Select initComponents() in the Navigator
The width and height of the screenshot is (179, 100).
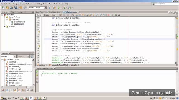(x=14, y=67)
